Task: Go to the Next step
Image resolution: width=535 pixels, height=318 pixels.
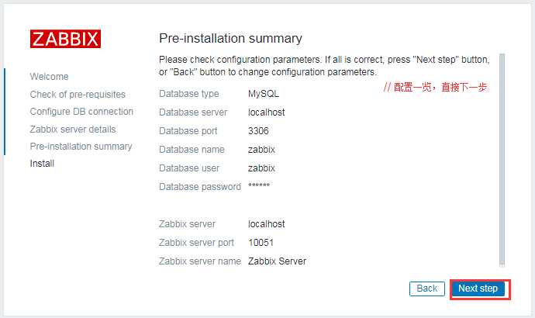Action: (x=478, y=289)
